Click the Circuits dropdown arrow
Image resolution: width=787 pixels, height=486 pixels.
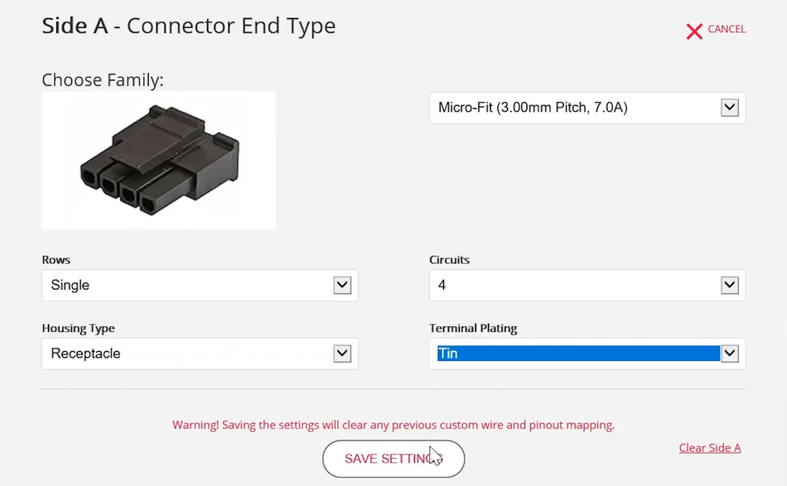pos(730,285)
